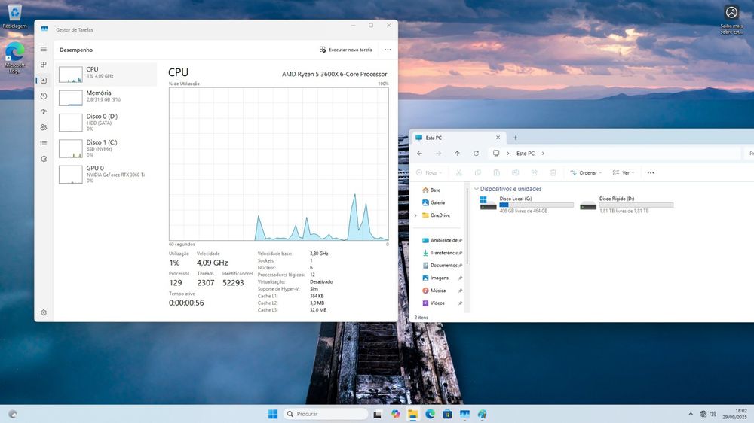Open App history icon in Task Manager sidebar
Viewport: 754px width, 423px height.
coord(44,96)
